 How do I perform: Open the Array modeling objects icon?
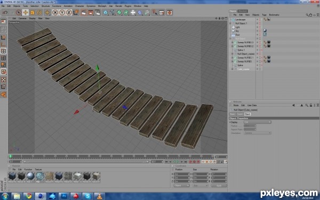pyautogui.click(x=126, y=12)
